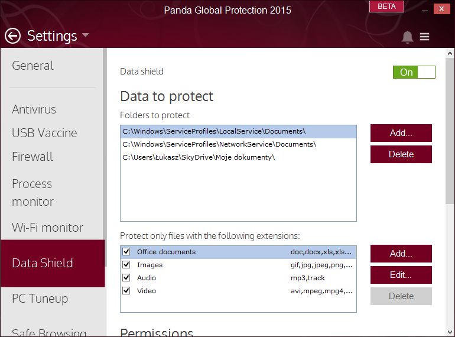
Task: Click Add next to extensions list
Action: point(401,254)
